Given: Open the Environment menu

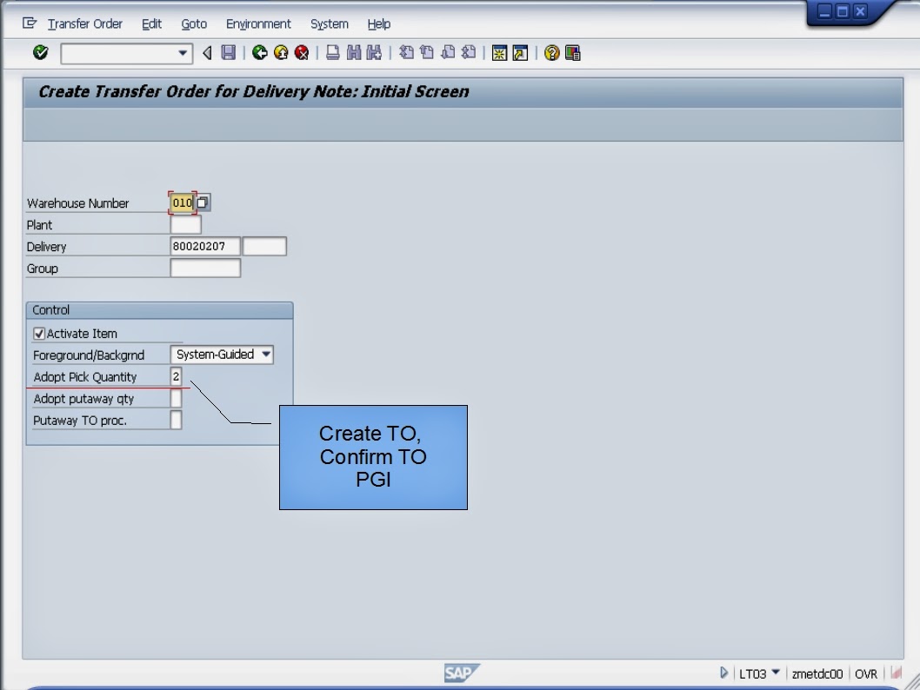Looking at the screenshot, I should (x=258, y=23).
